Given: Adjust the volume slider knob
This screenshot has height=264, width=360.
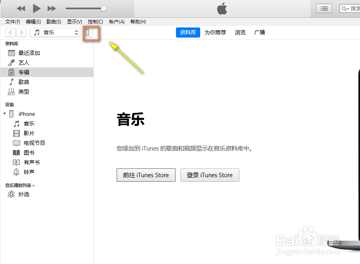Looking at the screenshot, I should pos(104,8).
